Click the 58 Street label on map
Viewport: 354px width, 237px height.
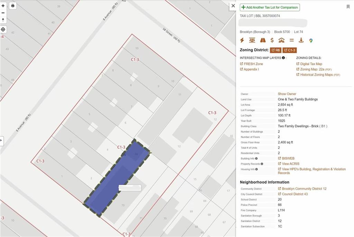(171, 35)
